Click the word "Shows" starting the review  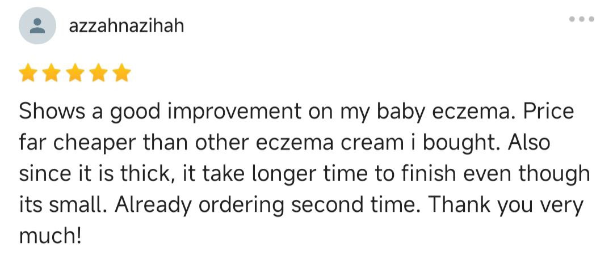[x=48, y=112]
